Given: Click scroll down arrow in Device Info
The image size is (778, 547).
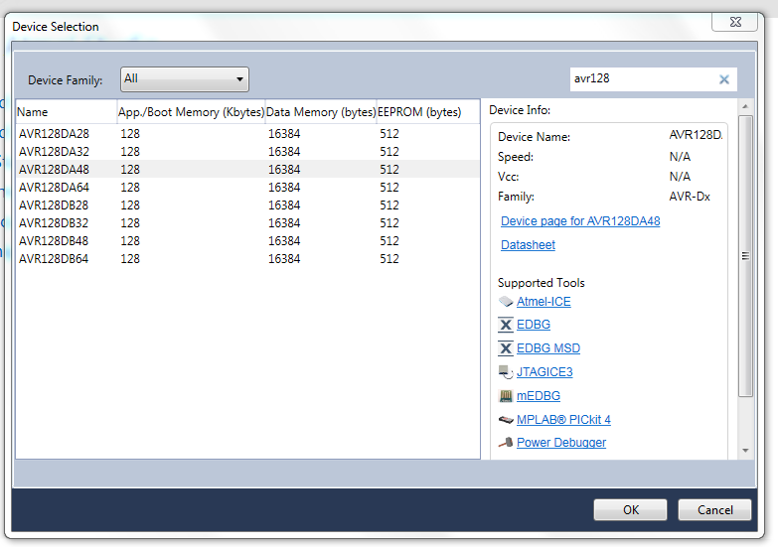Looking at the screenshot, I should pos(745,451).
